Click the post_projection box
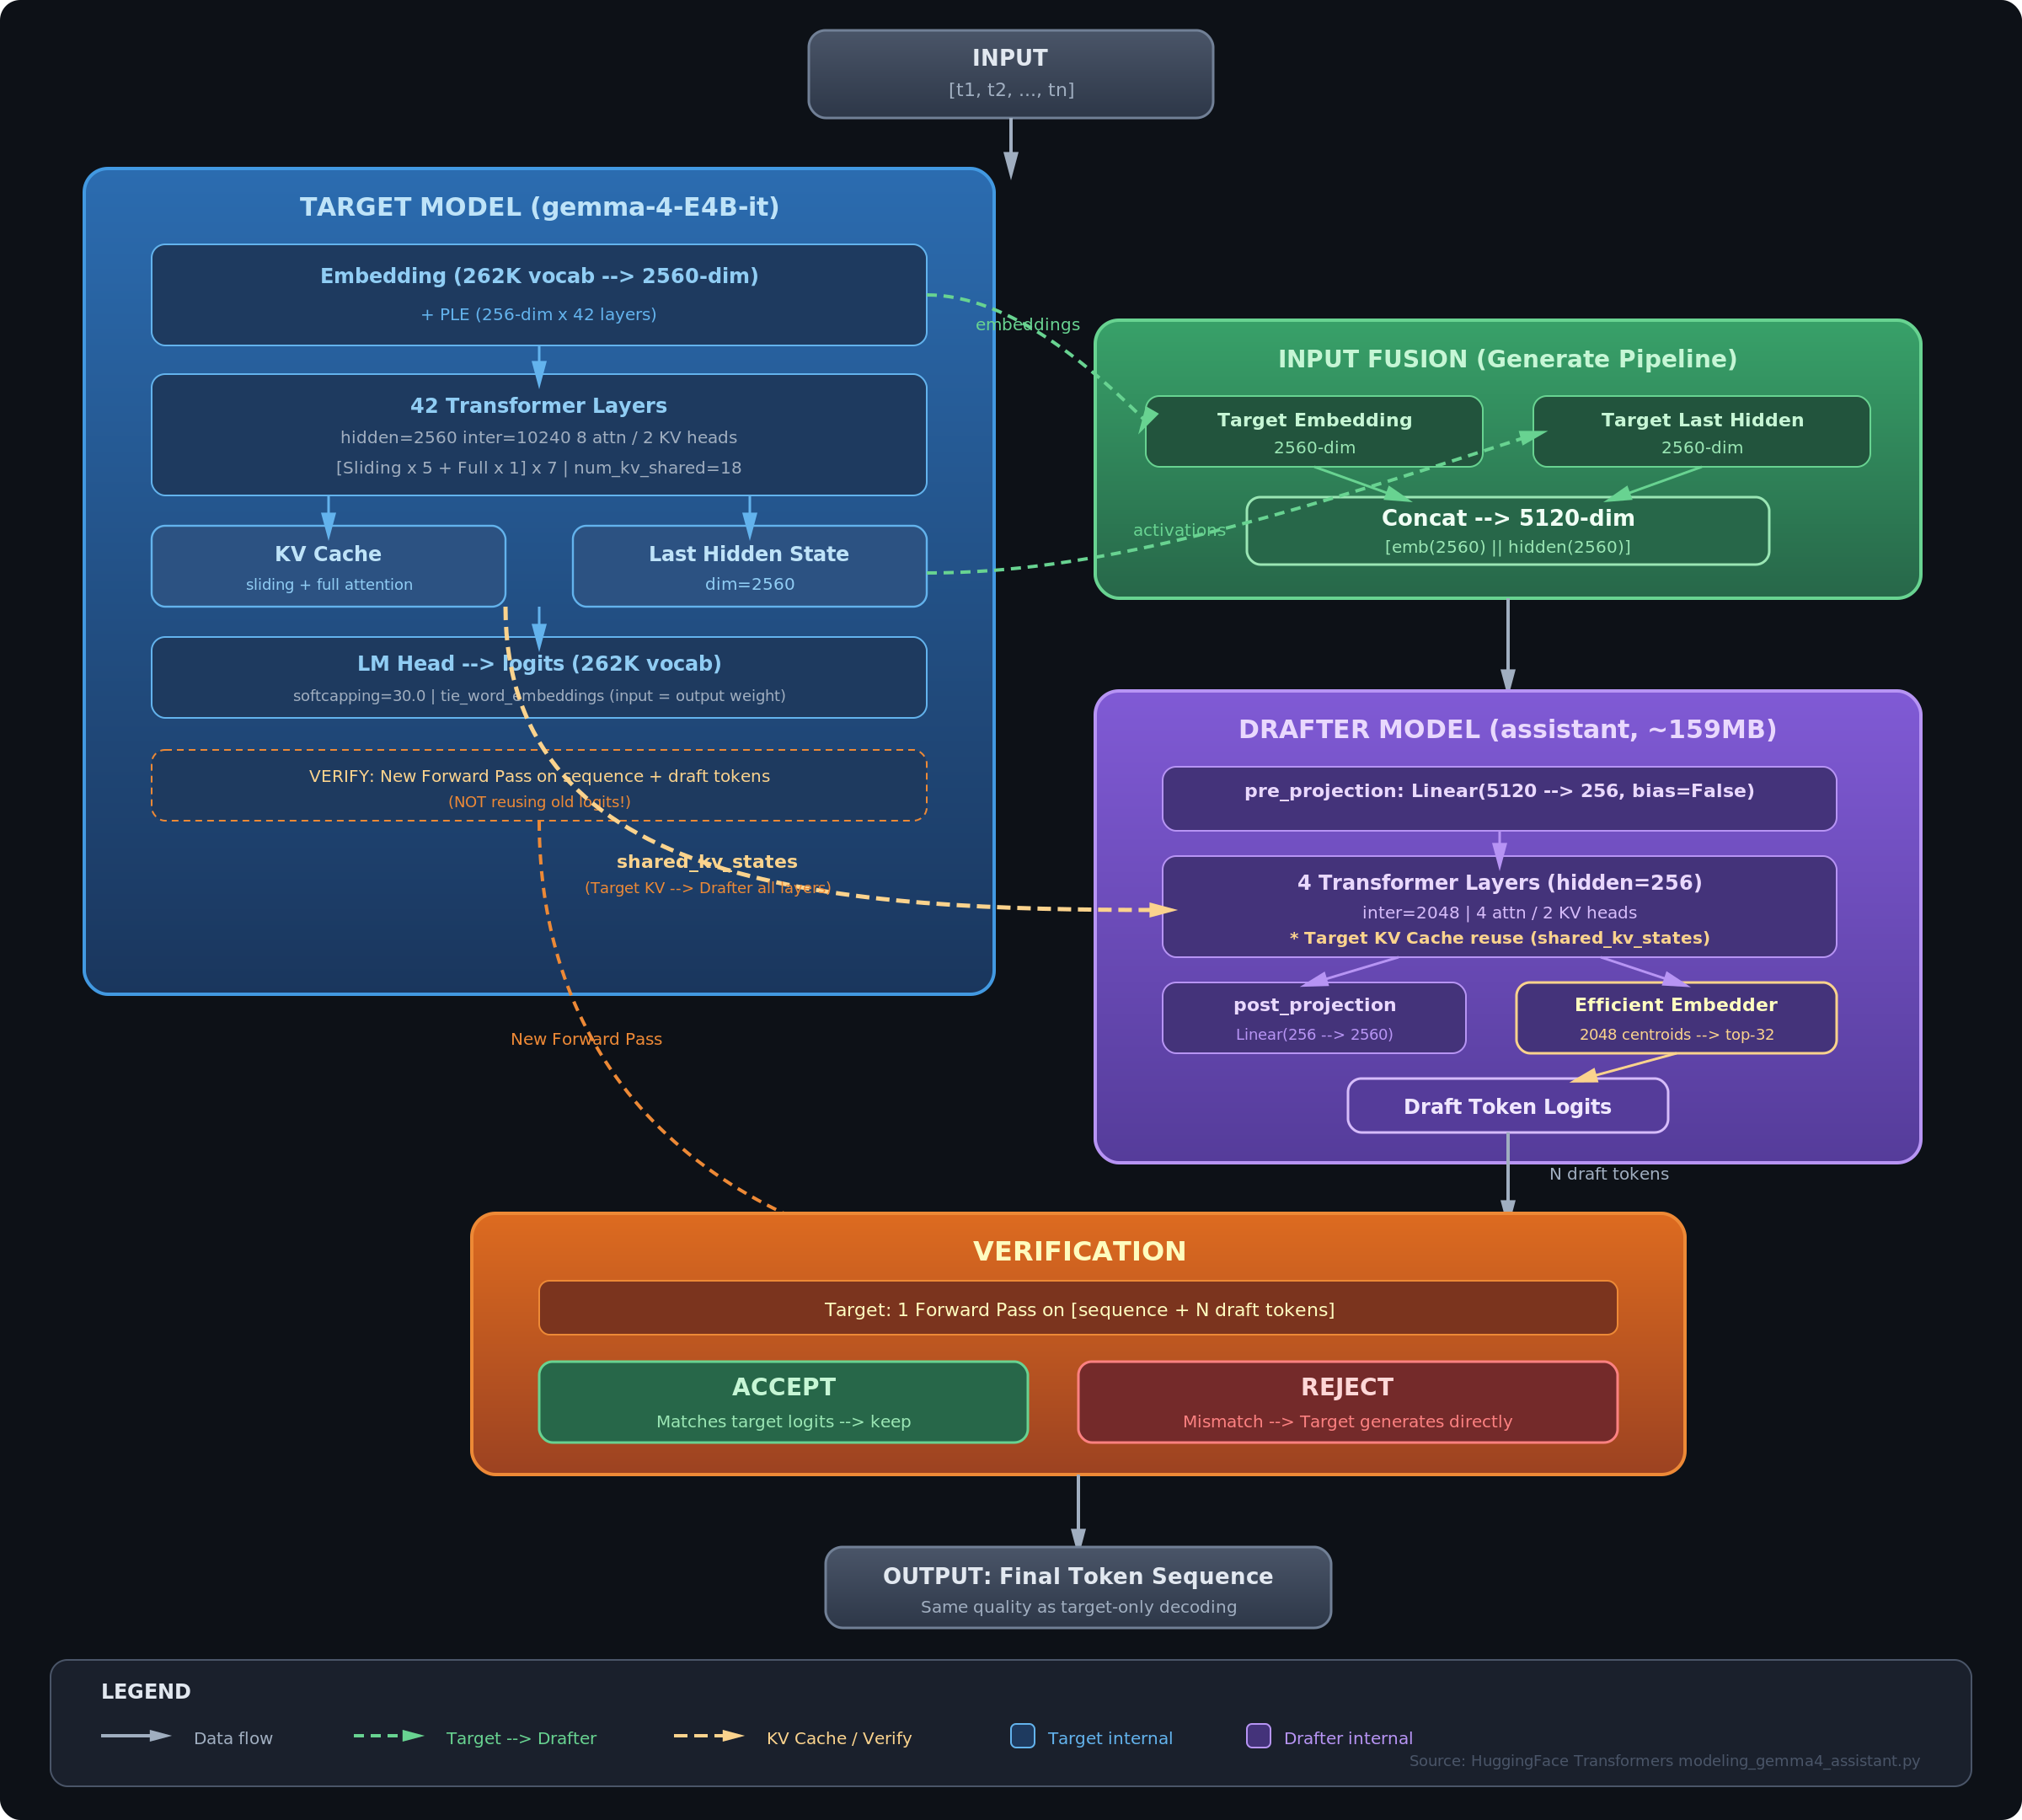The height and width of the screenshot is (1820, 2022). (1314, 1017)
